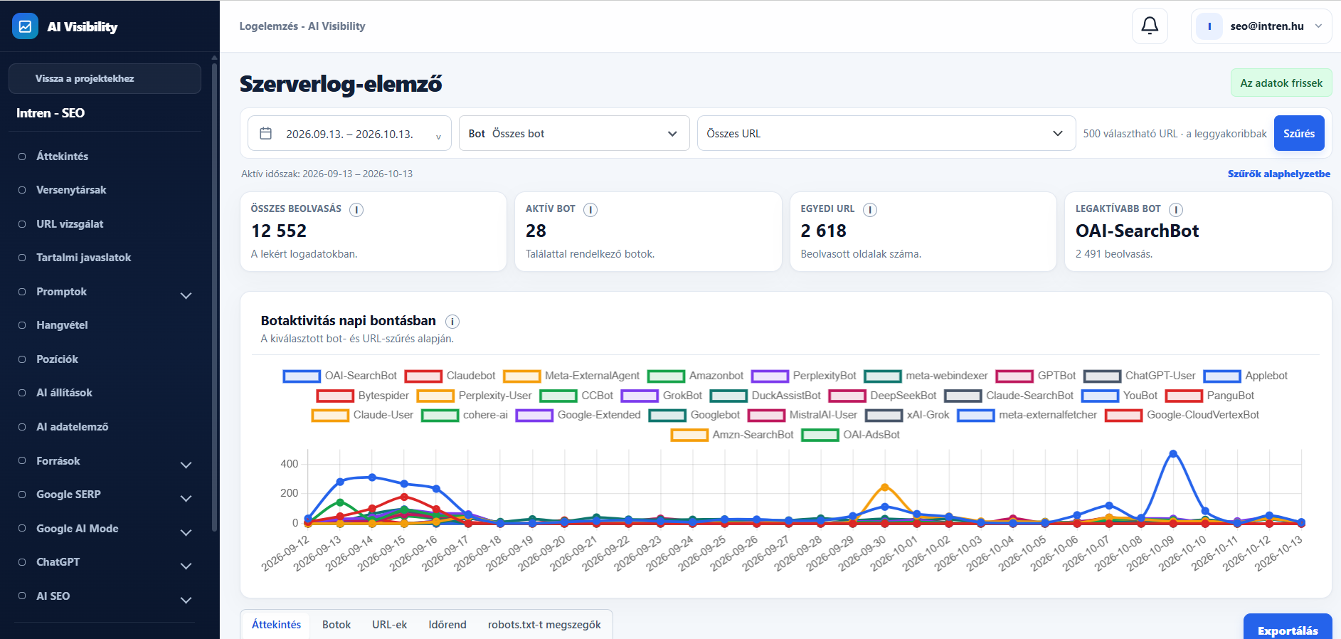Open the date range input field
The width and height of the screenshot is (1341, 639).
click(349, 134)
